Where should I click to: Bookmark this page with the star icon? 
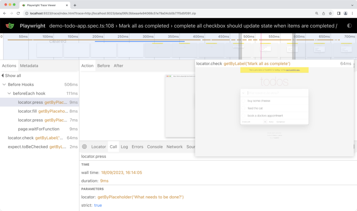330,13
